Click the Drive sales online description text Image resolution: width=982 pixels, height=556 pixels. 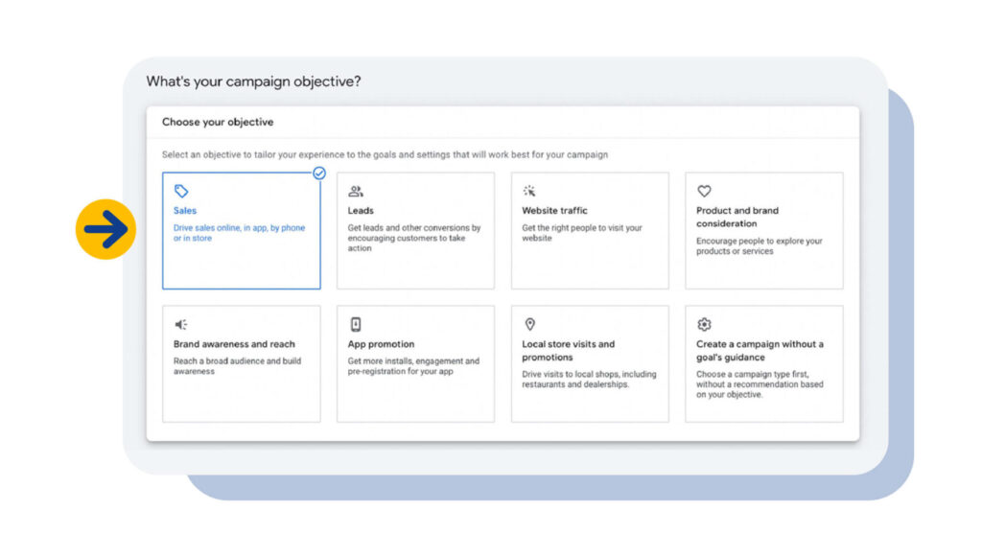(x=239, y=233)
